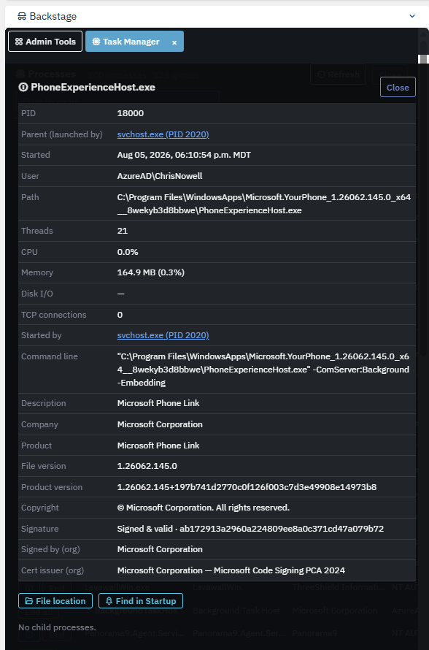
Task: Open parent svchost.exe (PID 2020) link
Action: tap(163, 134)
